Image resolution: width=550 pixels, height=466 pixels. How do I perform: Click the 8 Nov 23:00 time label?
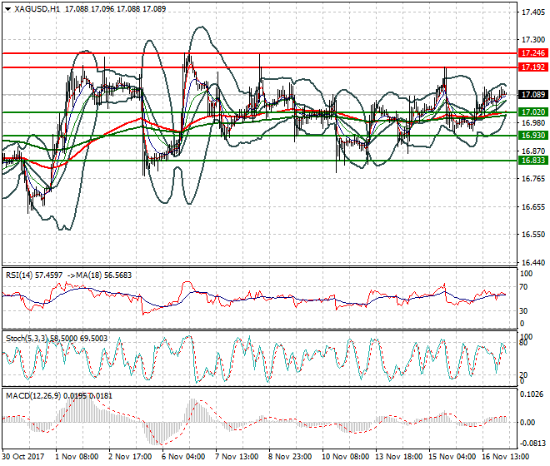pos(290,457)
